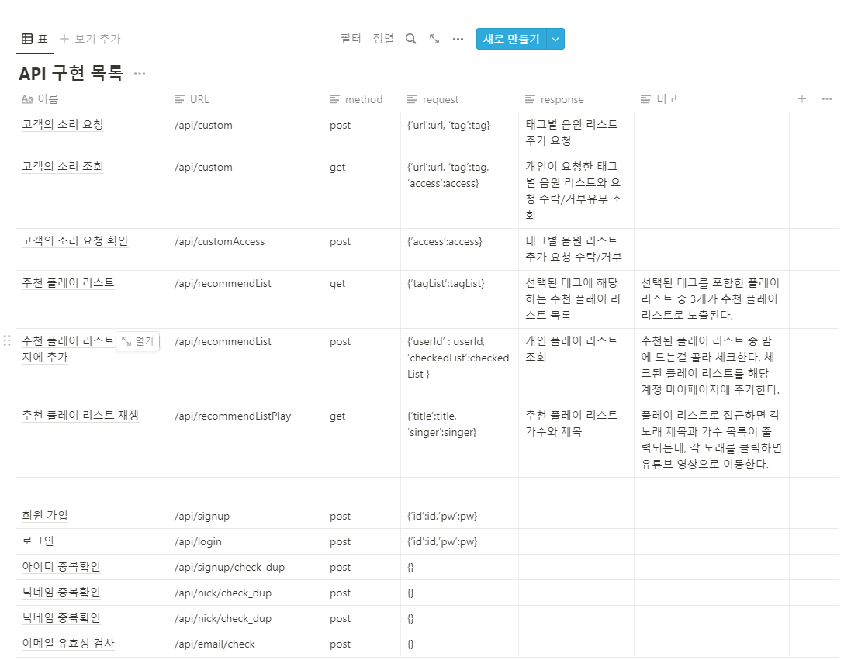Screen dimensions: 851x660
Task: Select the {'access':access} request cell
Action: (x=460, y=249)
